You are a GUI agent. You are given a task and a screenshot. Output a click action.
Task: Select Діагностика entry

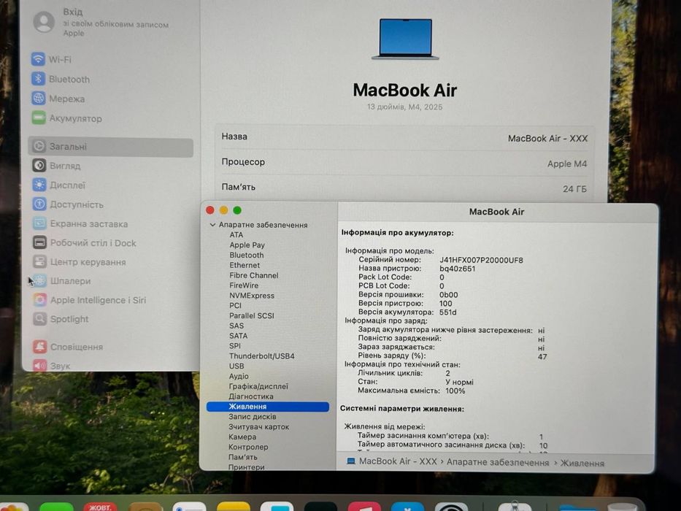coord(251,396)
